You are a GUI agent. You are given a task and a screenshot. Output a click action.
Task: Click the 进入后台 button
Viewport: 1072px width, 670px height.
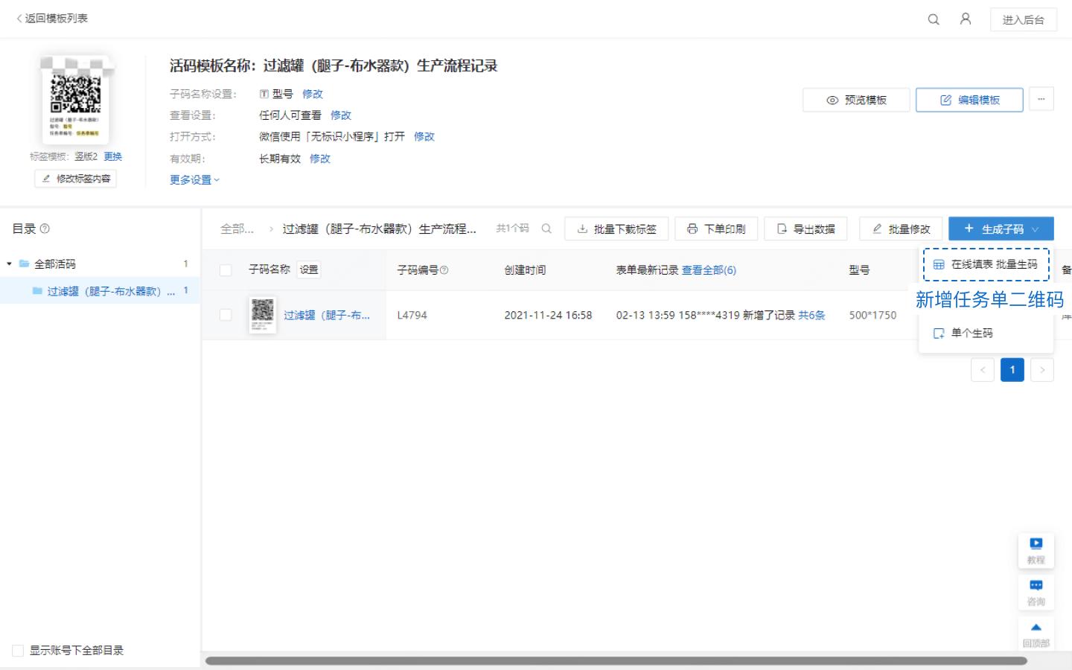click(x=1024, y=19)
